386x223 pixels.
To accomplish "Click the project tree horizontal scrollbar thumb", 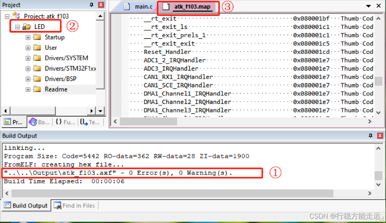I will 33,111.
